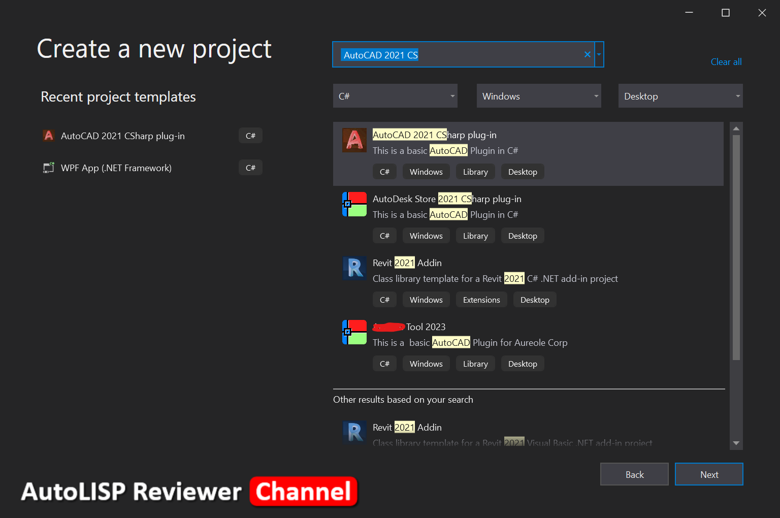Viewport: 780px width, 518px height.
Task: Select AutoCAD 2021 CSharp plug-in recent template
Action: pos(152,136)
